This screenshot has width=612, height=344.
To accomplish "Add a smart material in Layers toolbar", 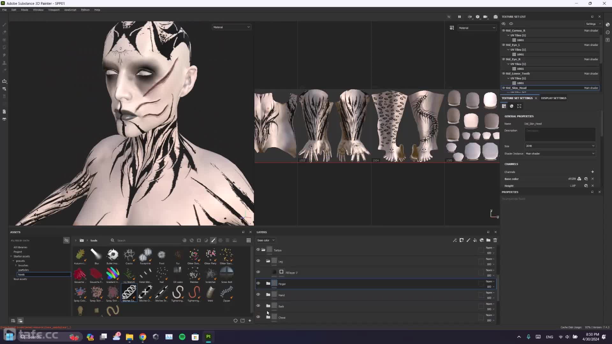I will pos(482,240).
